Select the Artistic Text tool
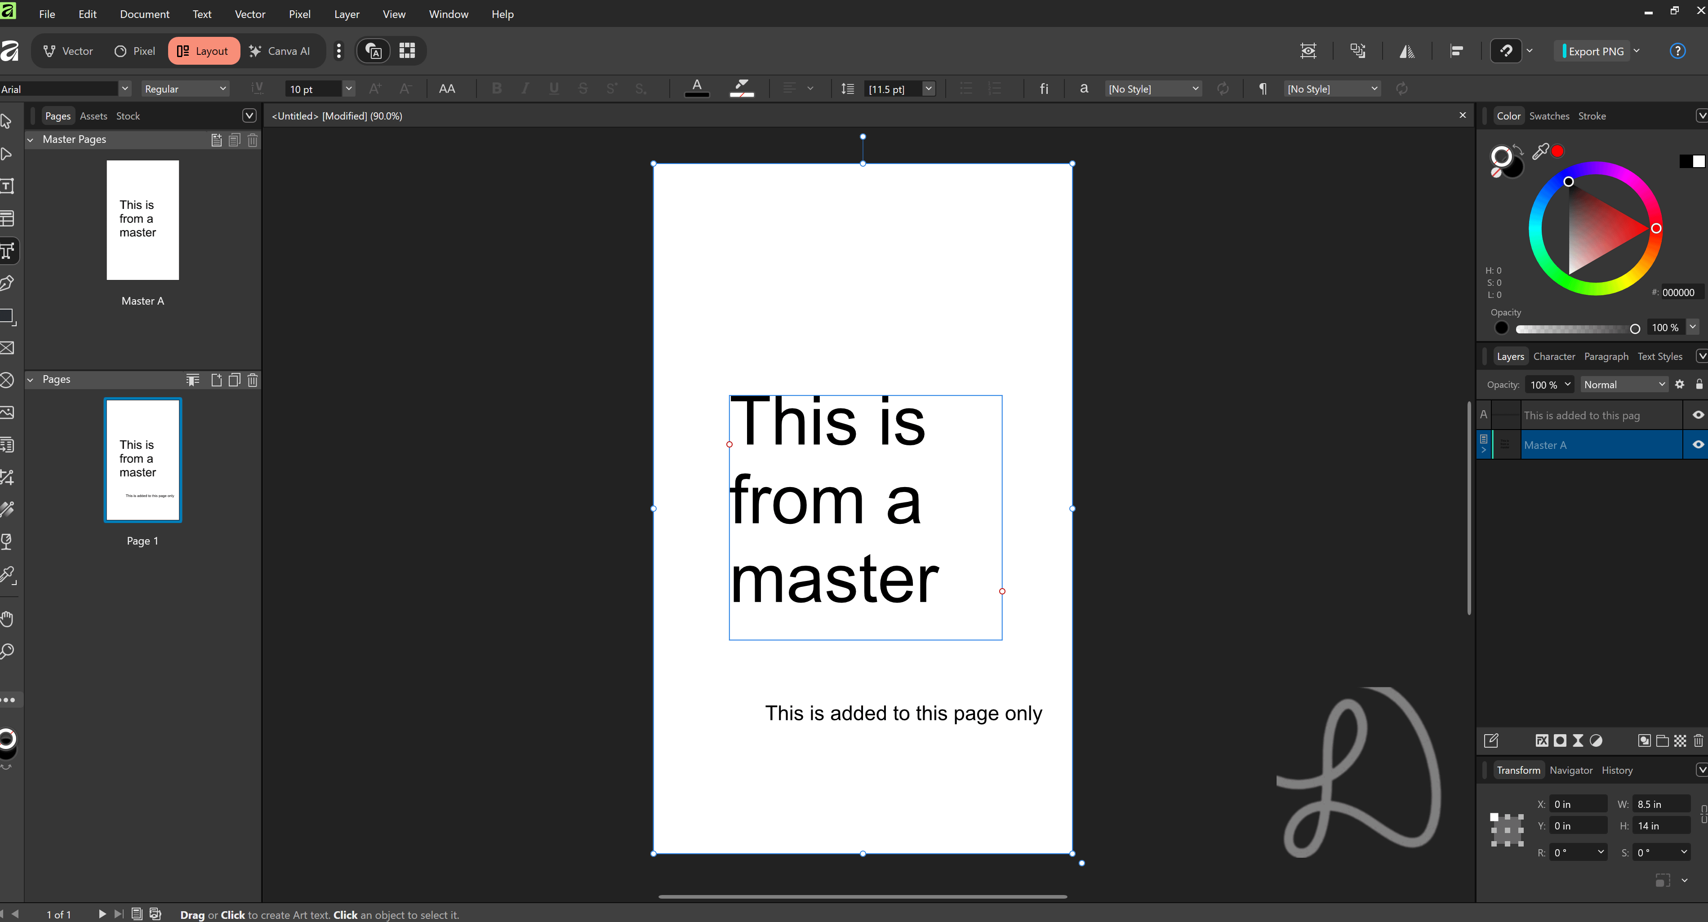Screen dimensions: 1708x922 (x=7, y=251)
